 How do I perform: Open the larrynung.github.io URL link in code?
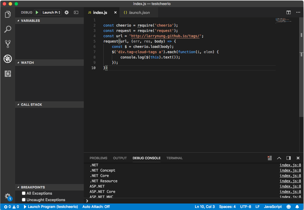pos(165,36)
